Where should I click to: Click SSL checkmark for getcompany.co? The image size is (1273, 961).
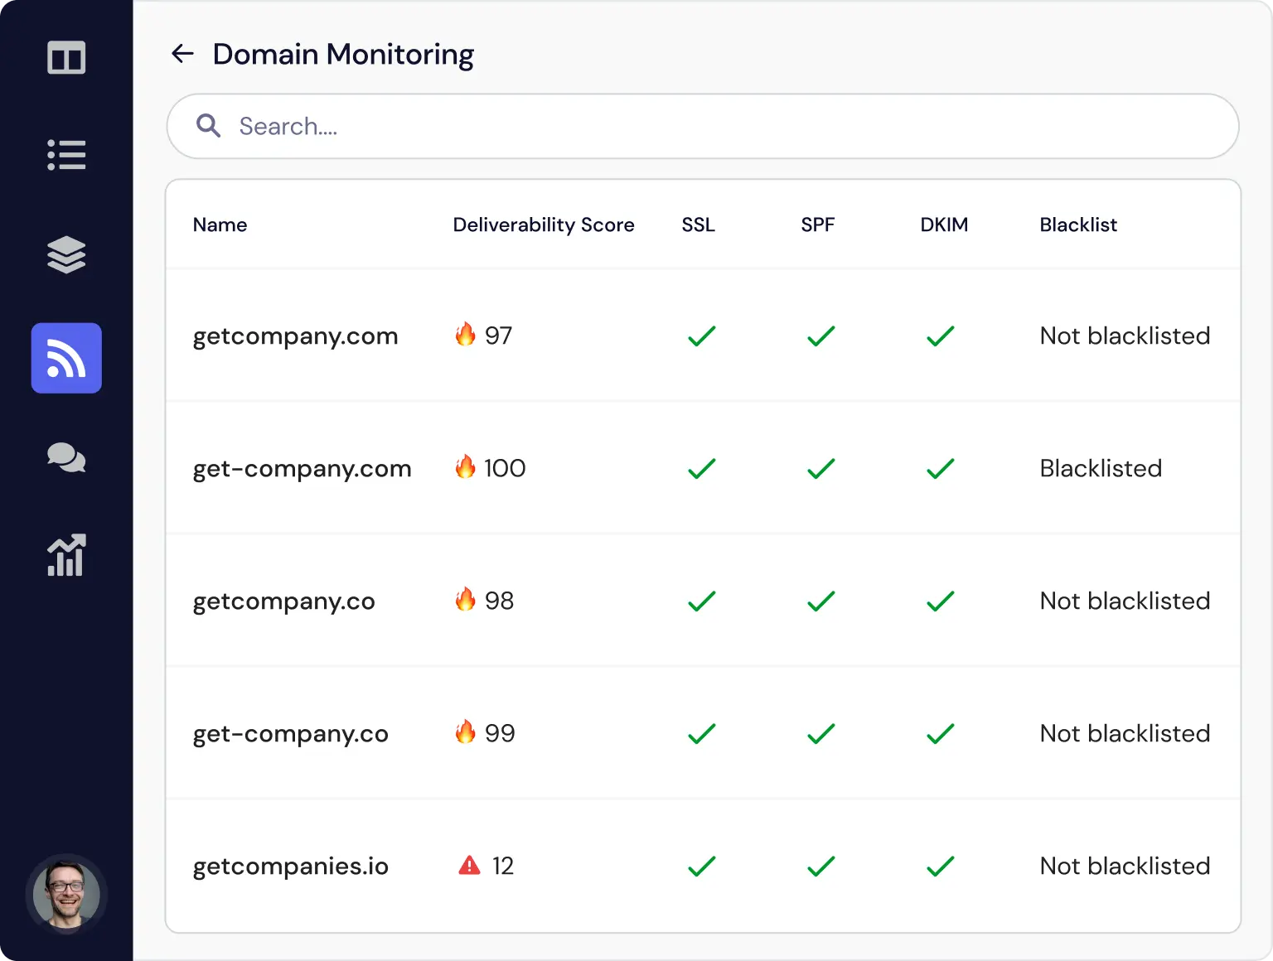pos(701,601)
